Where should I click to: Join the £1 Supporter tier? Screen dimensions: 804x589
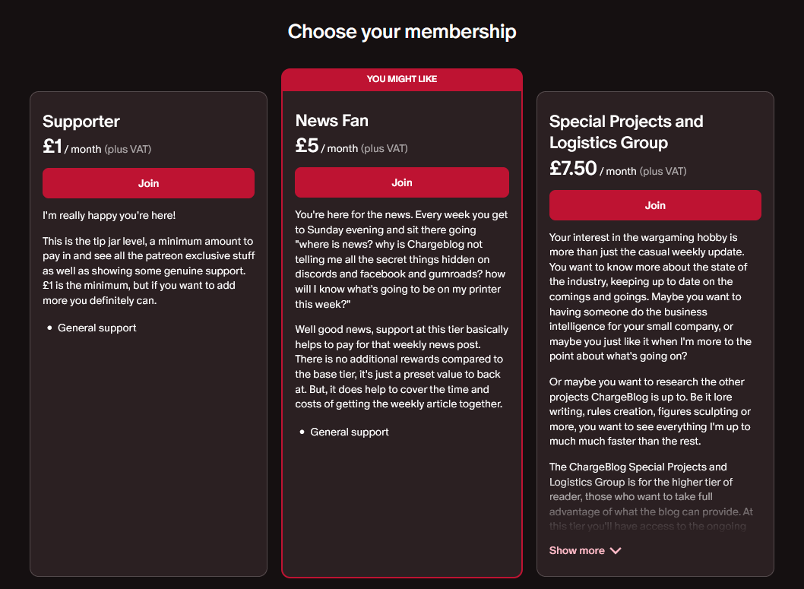pos(148,183)
